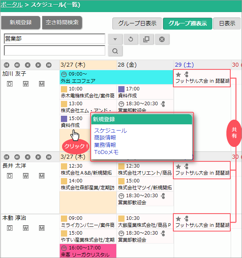Viewport: 242px width, 258px height.
Task: Click the 営業部 group input field
Action: click(x=55, y=39)
